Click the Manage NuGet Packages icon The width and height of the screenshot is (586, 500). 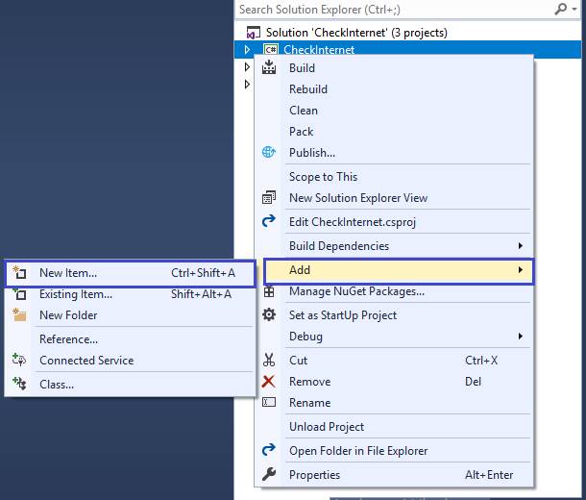click(x=269, y=291)
